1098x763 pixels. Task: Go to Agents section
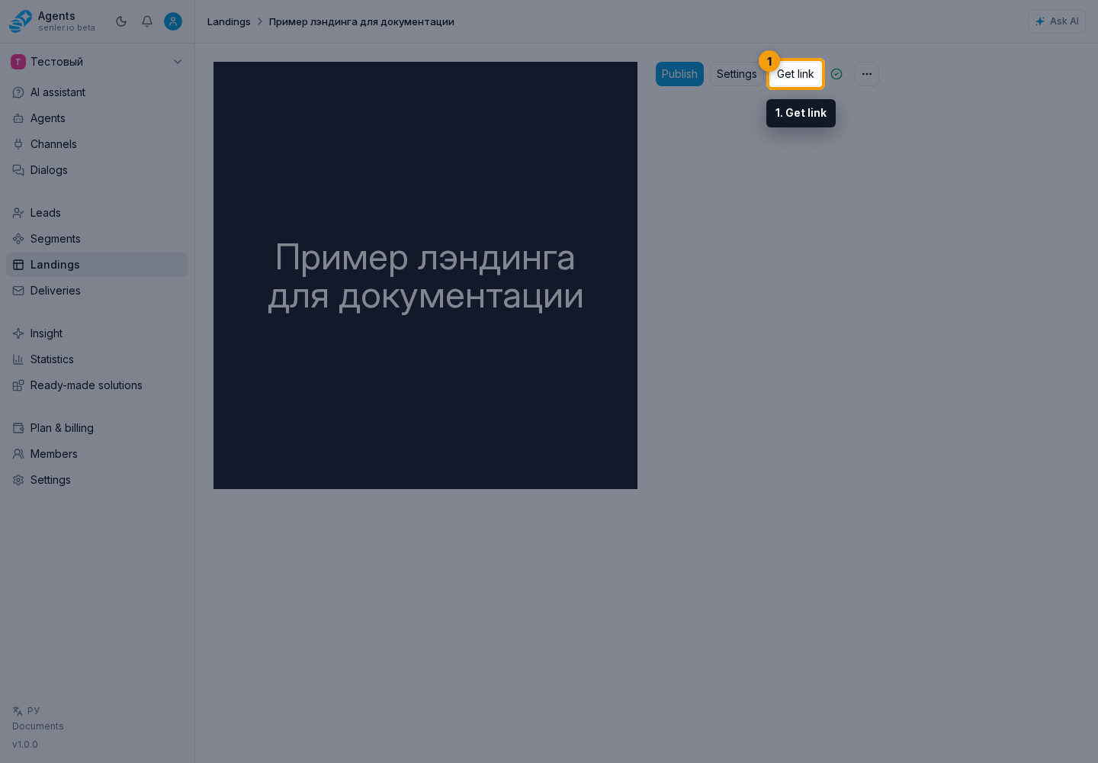(x=97, y=118)
